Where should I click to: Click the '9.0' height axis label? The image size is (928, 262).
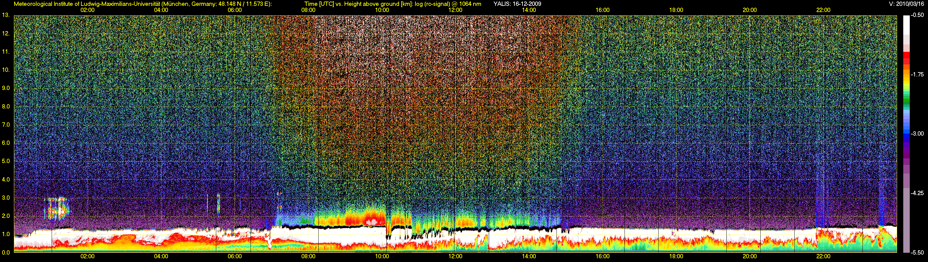[6, 88]
